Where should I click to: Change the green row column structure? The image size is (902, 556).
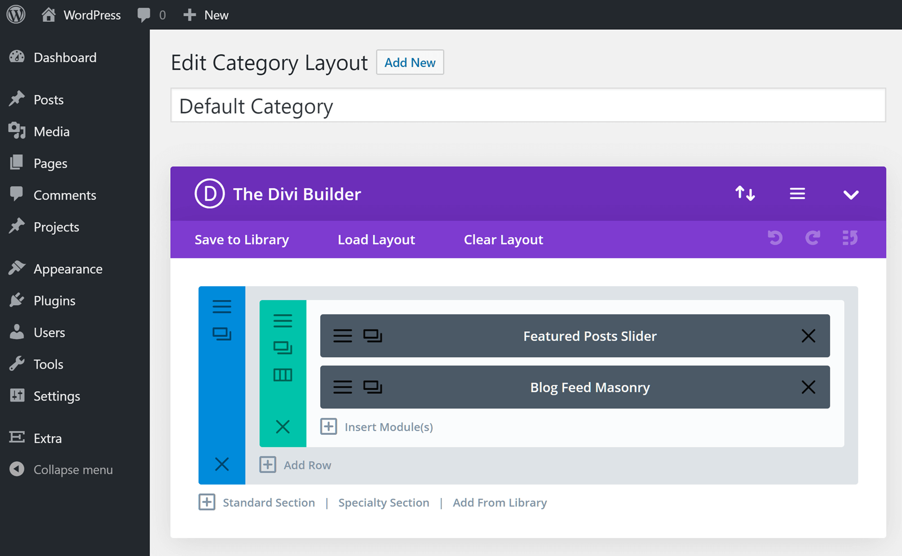tap(282, 375)
